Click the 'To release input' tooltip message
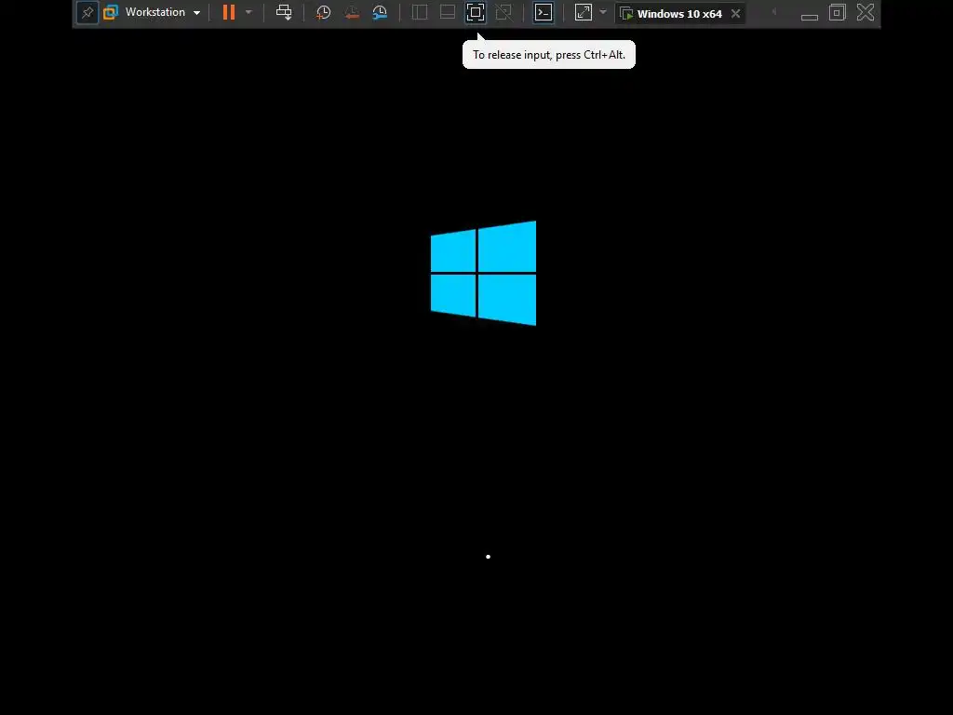The height and width of the screenshot is (715, 953). pos(549,55)
